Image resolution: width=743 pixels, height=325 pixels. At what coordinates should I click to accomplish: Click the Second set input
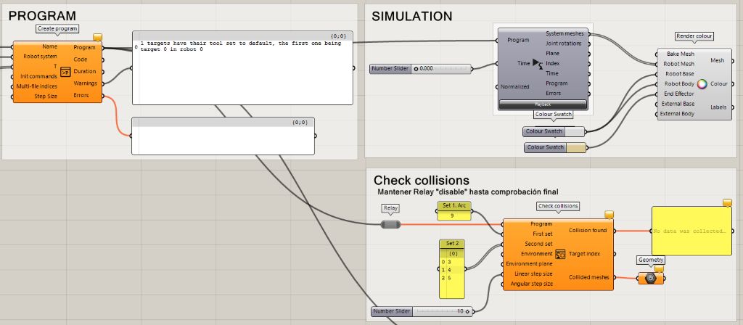click(x=538, y=244)
